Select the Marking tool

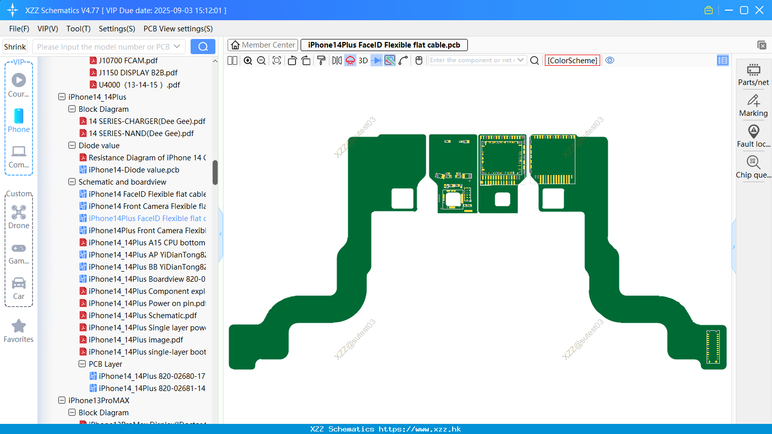coord(753,105)
